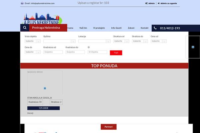
Task: Click the Upisan u registar br: 103 text
Action: click(x=93, y=3)
